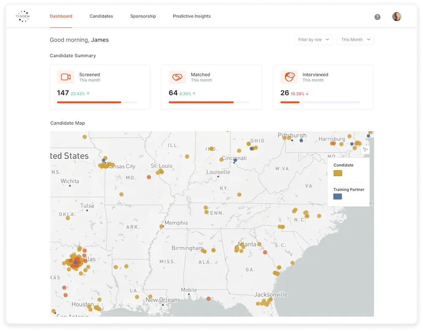Toggle the Candidate layer in the map legend
423x331 pixels.
coord(343,165)
